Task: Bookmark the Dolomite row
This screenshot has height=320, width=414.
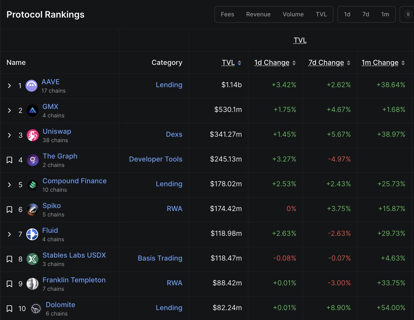Action: tap(10, 309)
